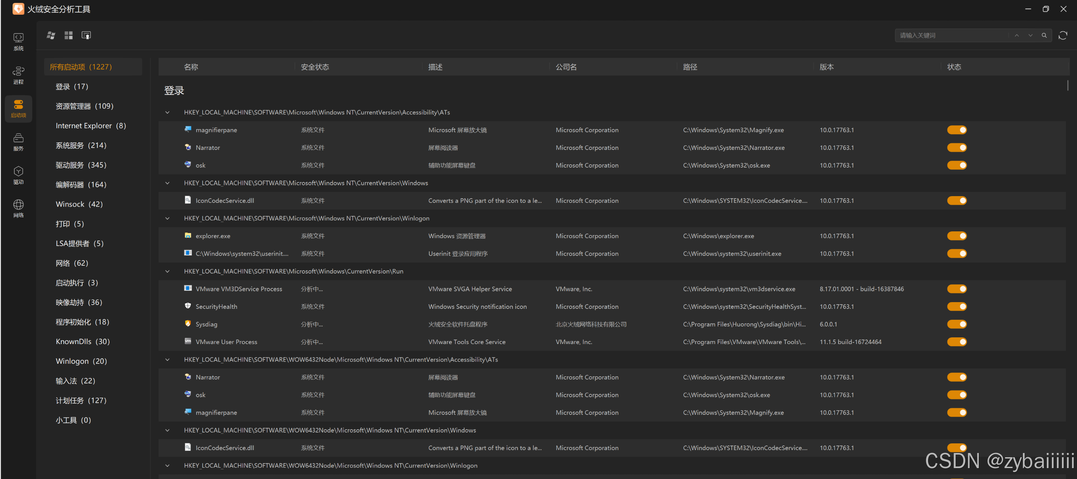Jump to next search result arrow
Viewport: 1077px width, 479px height.
click(x=1030, y=36)
